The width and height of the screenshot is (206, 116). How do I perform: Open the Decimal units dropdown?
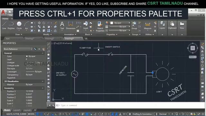(x=164, y=114)
